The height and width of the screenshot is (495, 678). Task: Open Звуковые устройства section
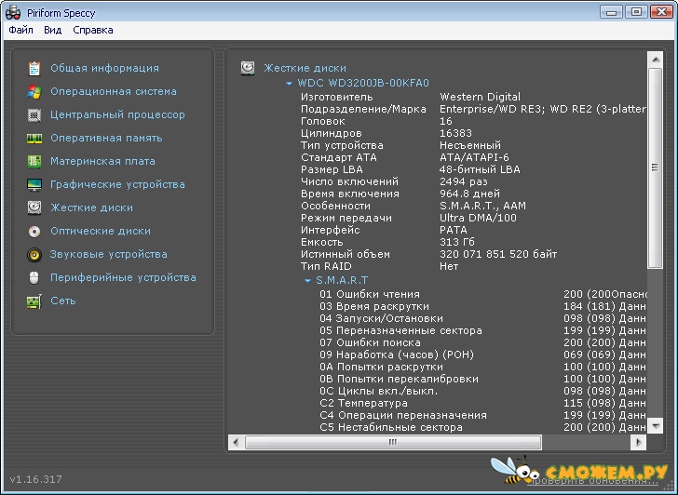109,254
